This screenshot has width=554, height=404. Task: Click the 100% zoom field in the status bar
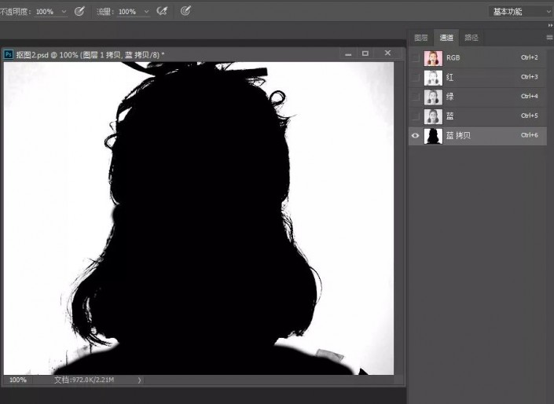pyautogui.click(x=17, y=380)
